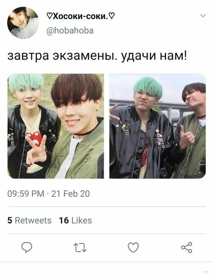Click the left heart symbol before Хосоки-соки
213x277 pixels.
point(50,17)
